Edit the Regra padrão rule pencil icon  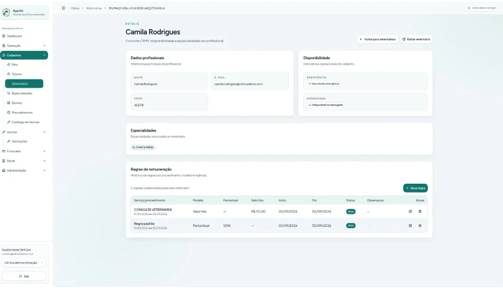411,225
